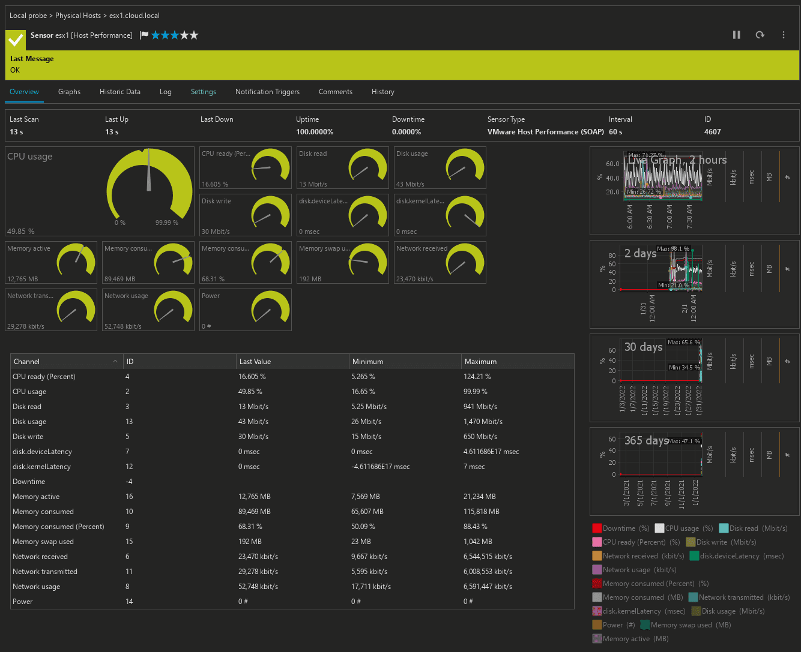Screen dimensions: 801x652
Task: Click the Network received orange legend swatch
Action: (597, 556)
